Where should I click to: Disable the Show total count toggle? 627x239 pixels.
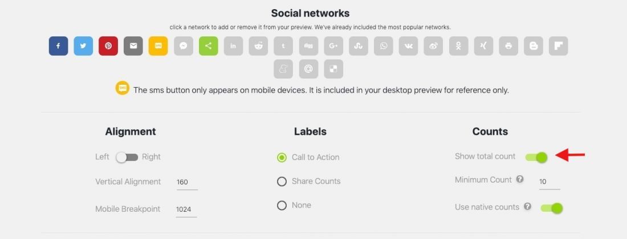click(x=536, y=157)
